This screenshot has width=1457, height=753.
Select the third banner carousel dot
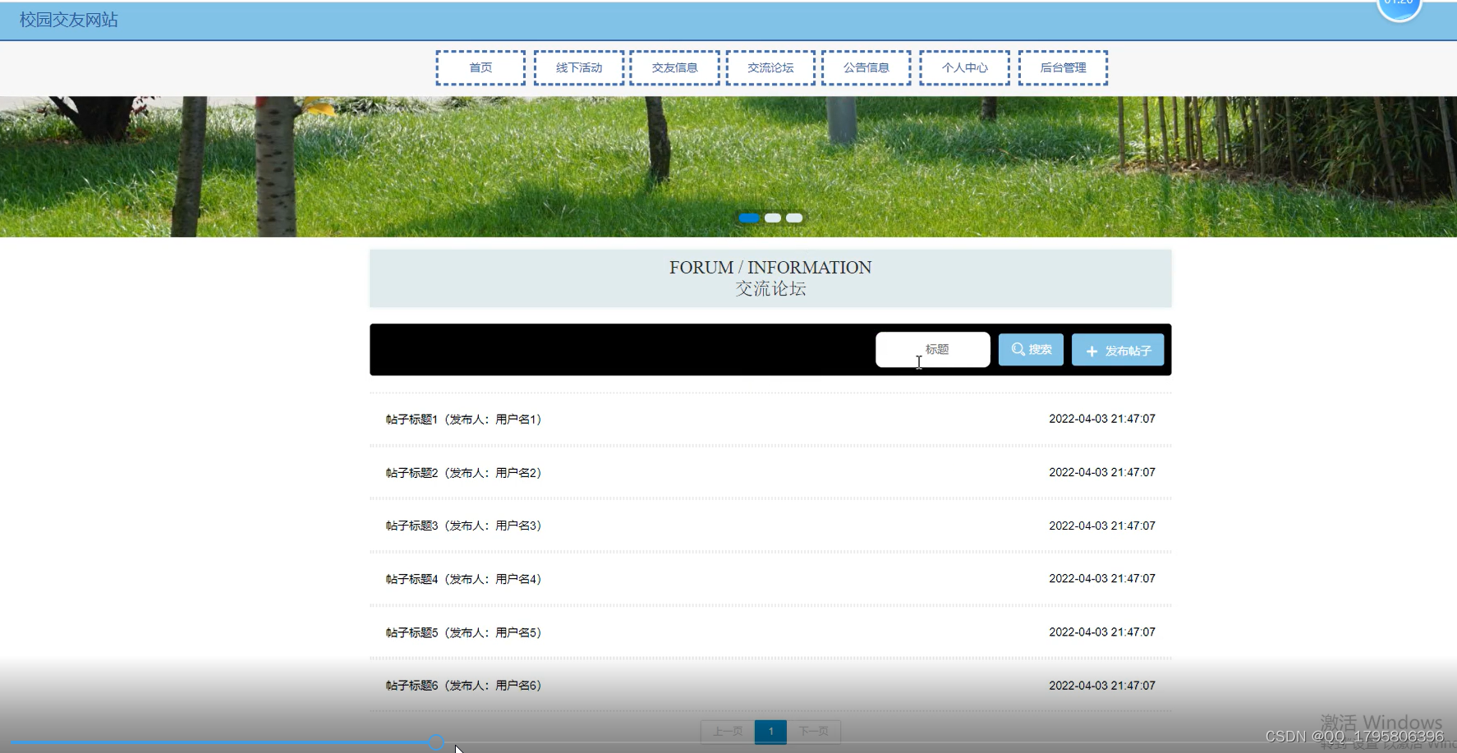coord(794,218)
